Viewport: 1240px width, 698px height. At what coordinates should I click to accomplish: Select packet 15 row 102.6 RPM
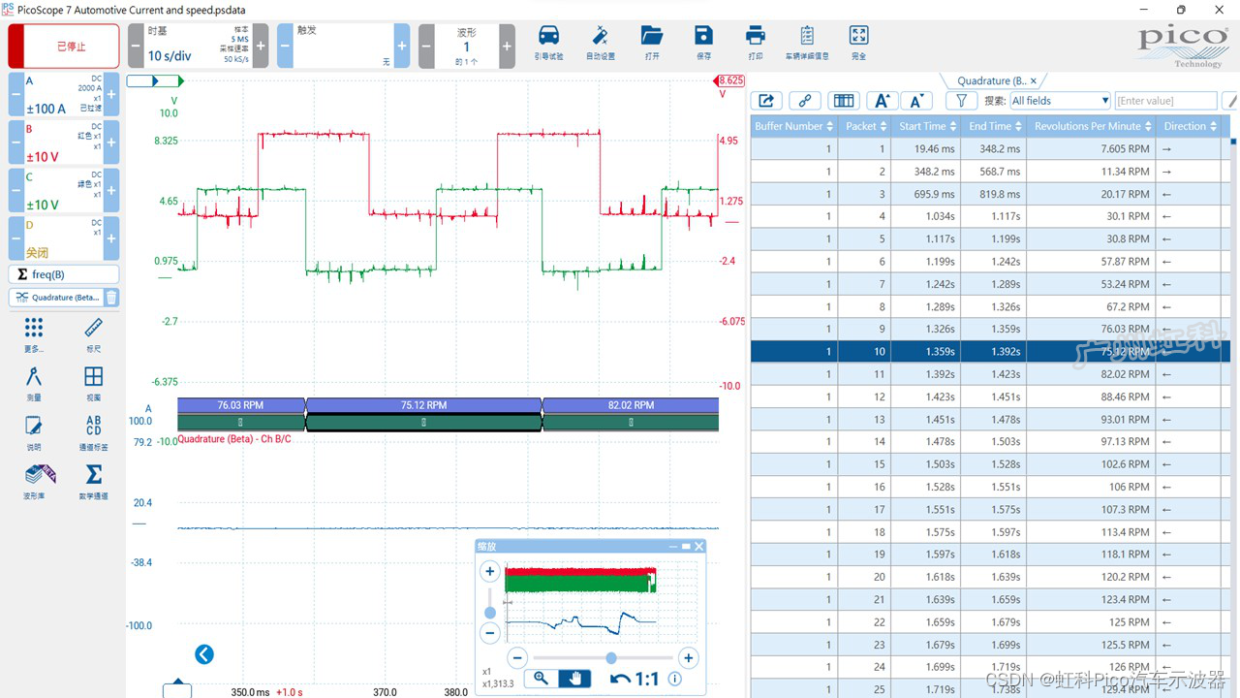[x=990, y=464]
